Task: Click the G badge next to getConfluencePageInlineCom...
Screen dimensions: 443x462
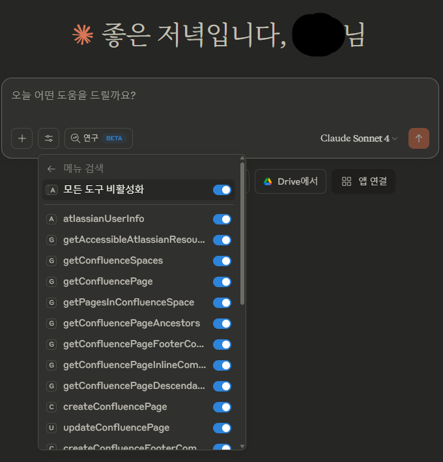Action: [x=51, y=365]
